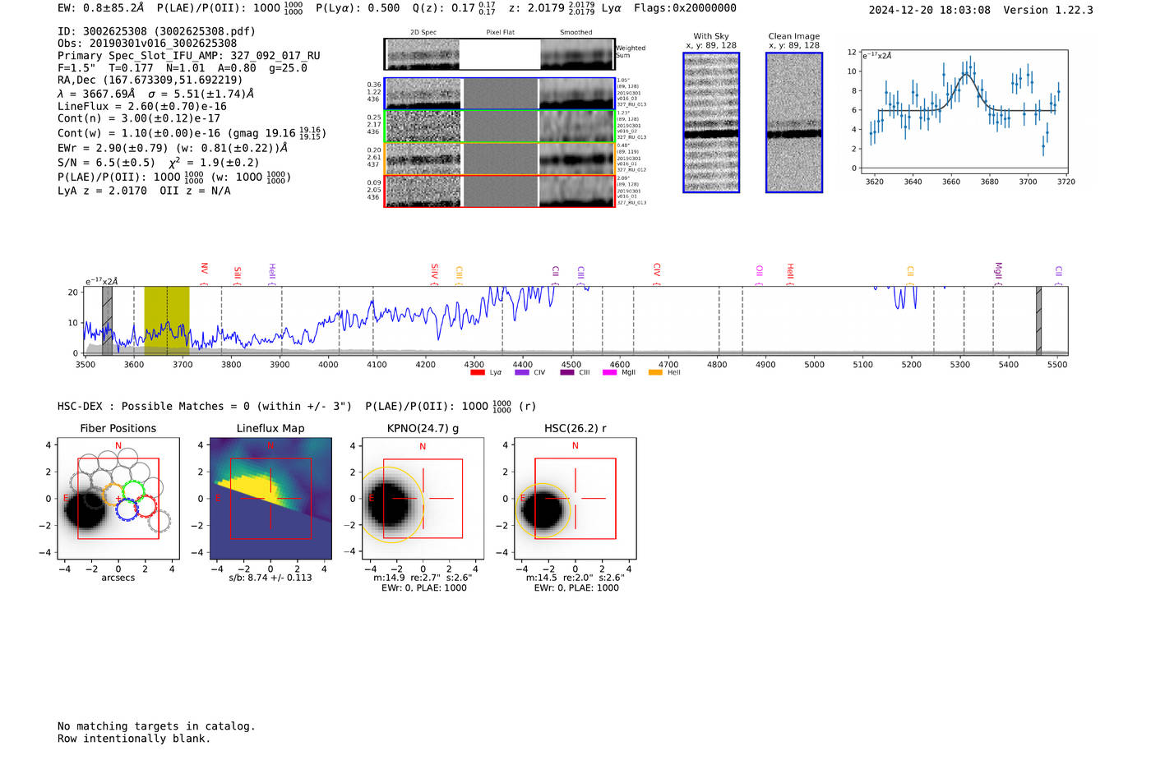This screenshot has width=1151, height=783.
Task: Click the 'LineFlux = 2.60(±0.70)e-16' line
Action: (x=142, y=106)
